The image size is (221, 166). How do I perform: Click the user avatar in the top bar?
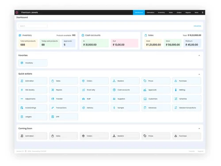tap(202, 12)
